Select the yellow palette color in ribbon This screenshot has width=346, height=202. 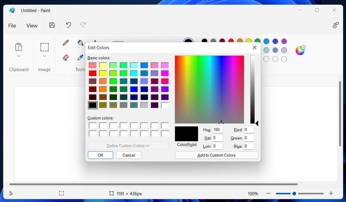tap(249, 41)
